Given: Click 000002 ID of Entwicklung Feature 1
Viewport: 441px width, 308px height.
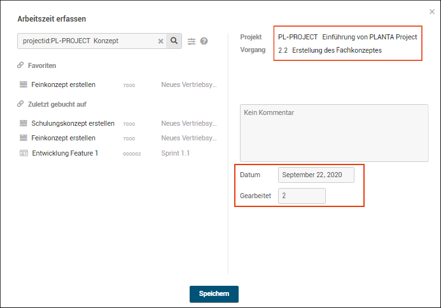Looking at the screenshot, I should point(132,154).
